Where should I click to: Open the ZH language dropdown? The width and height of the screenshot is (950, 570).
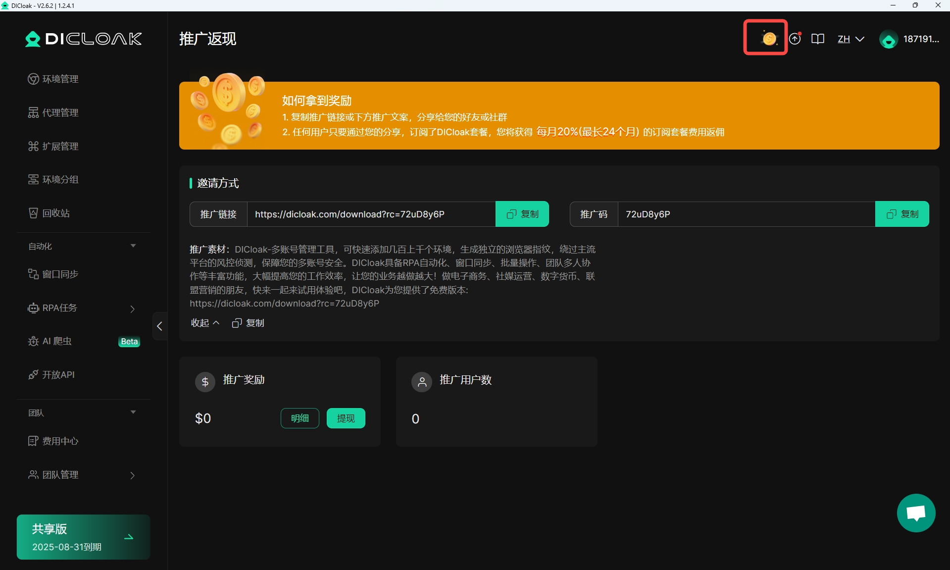[x=851, y=39]
